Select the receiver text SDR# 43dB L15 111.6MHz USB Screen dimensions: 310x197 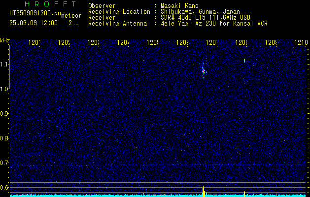click(x=206, y=18)
